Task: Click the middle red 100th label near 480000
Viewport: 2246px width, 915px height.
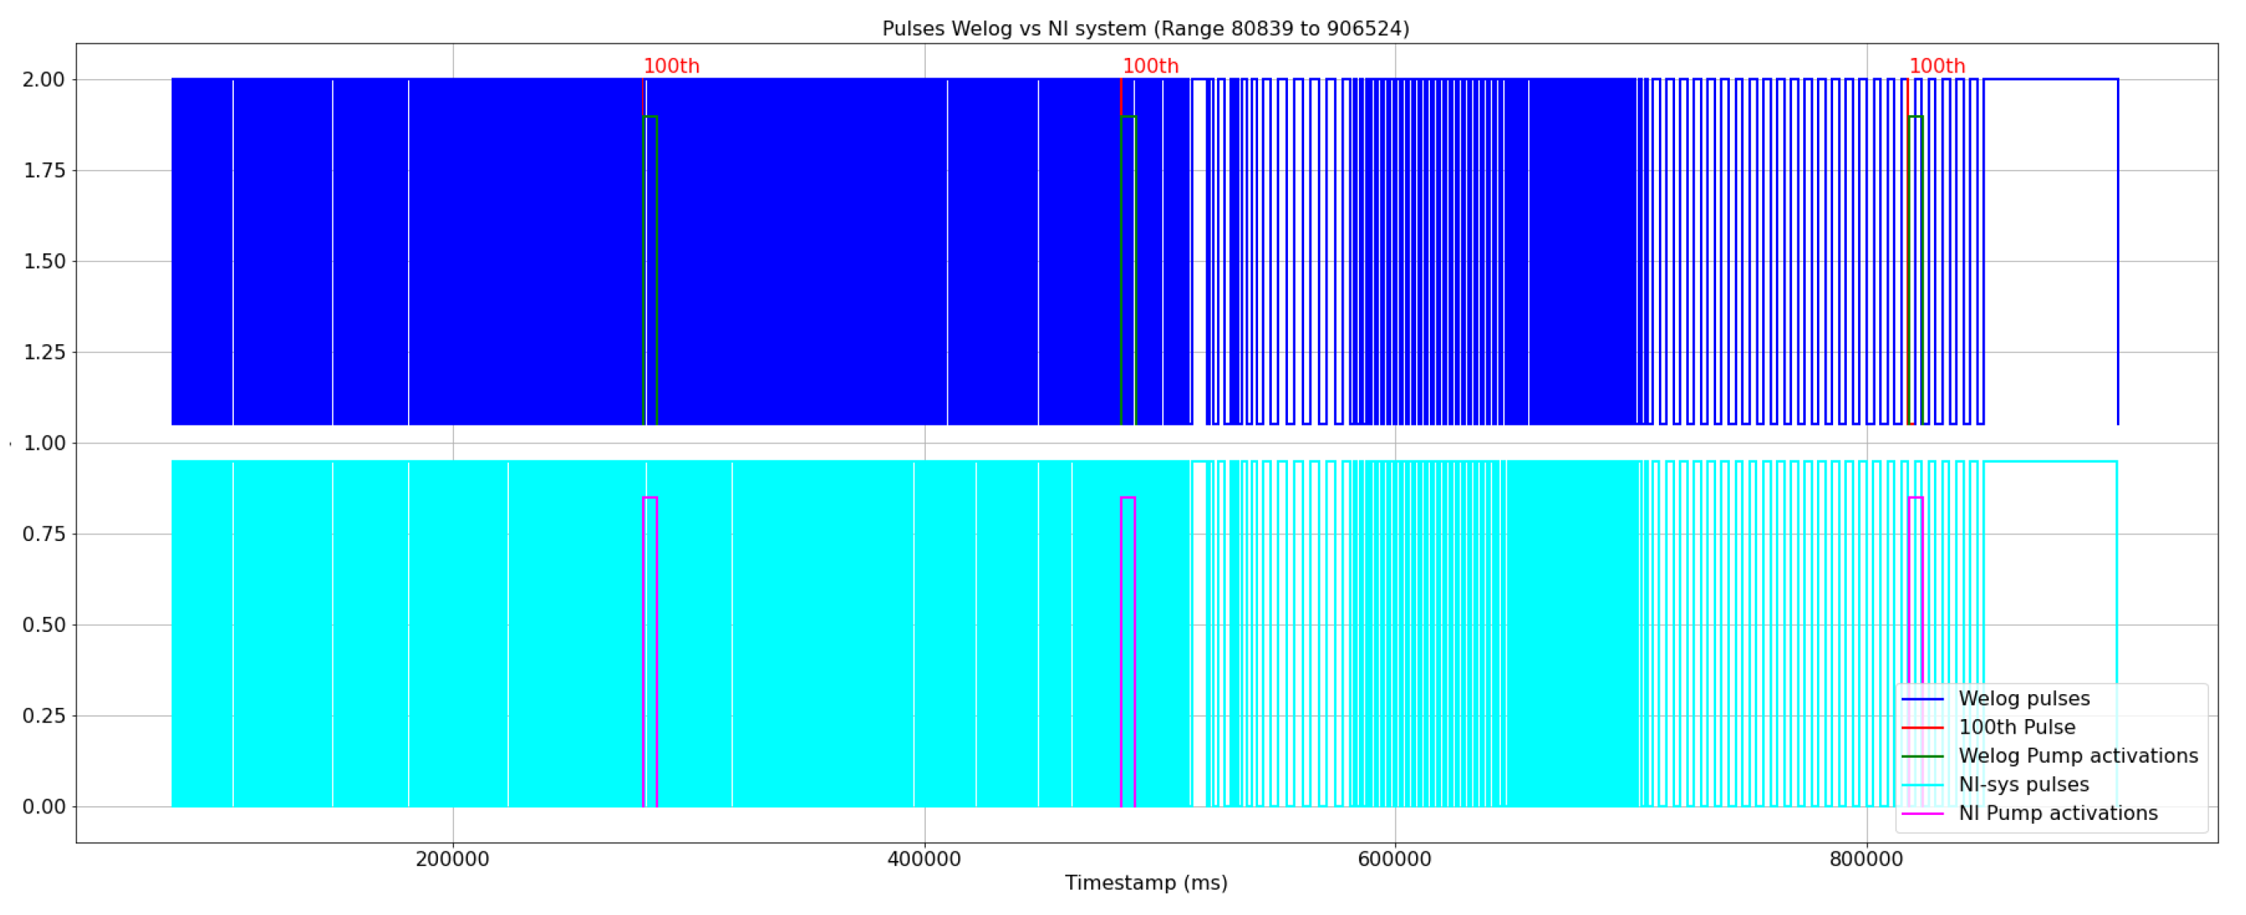Action: [1150, 66]
